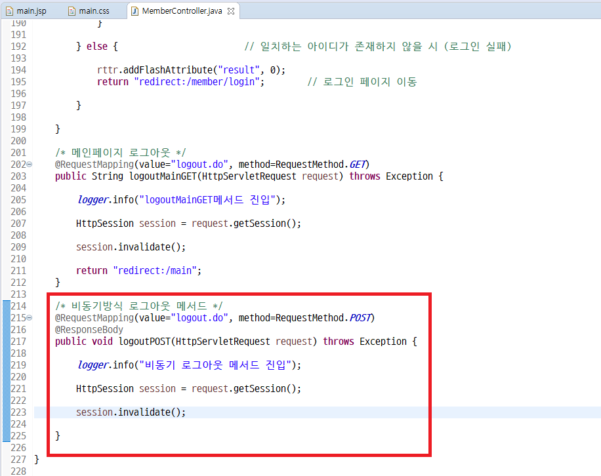Click the closing brace on line 225
This screenshot has width=601, height=476.
[x=58, y=435]
